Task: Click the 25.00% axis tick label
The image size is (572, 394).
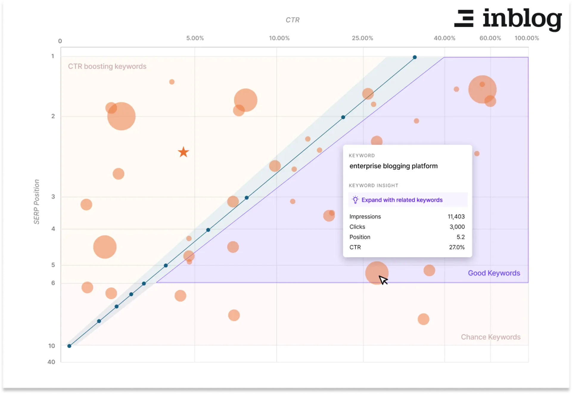Action: (362, 38)
